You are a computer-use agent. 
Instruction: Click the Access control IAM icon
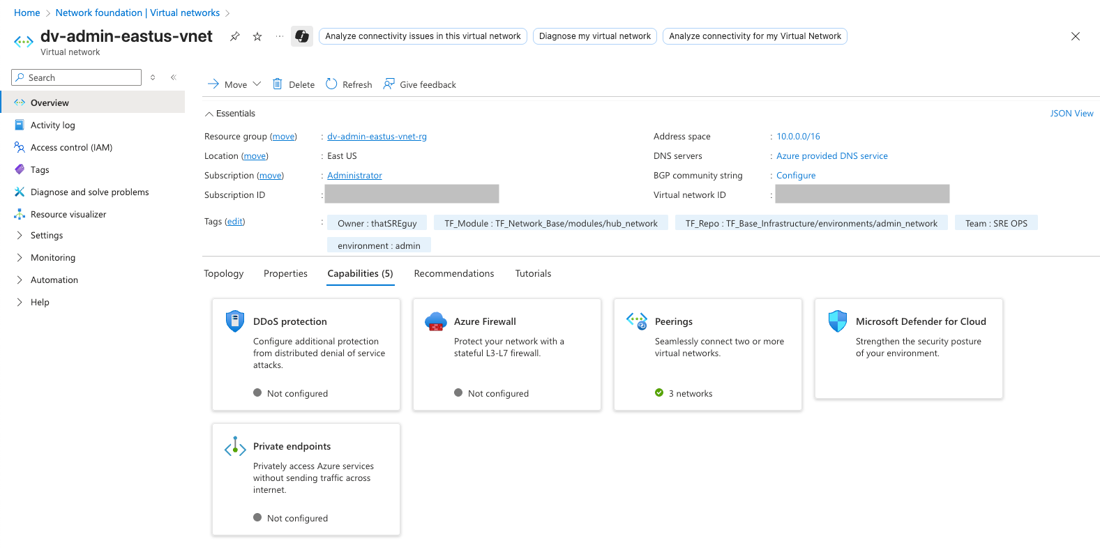coord(20,147)
